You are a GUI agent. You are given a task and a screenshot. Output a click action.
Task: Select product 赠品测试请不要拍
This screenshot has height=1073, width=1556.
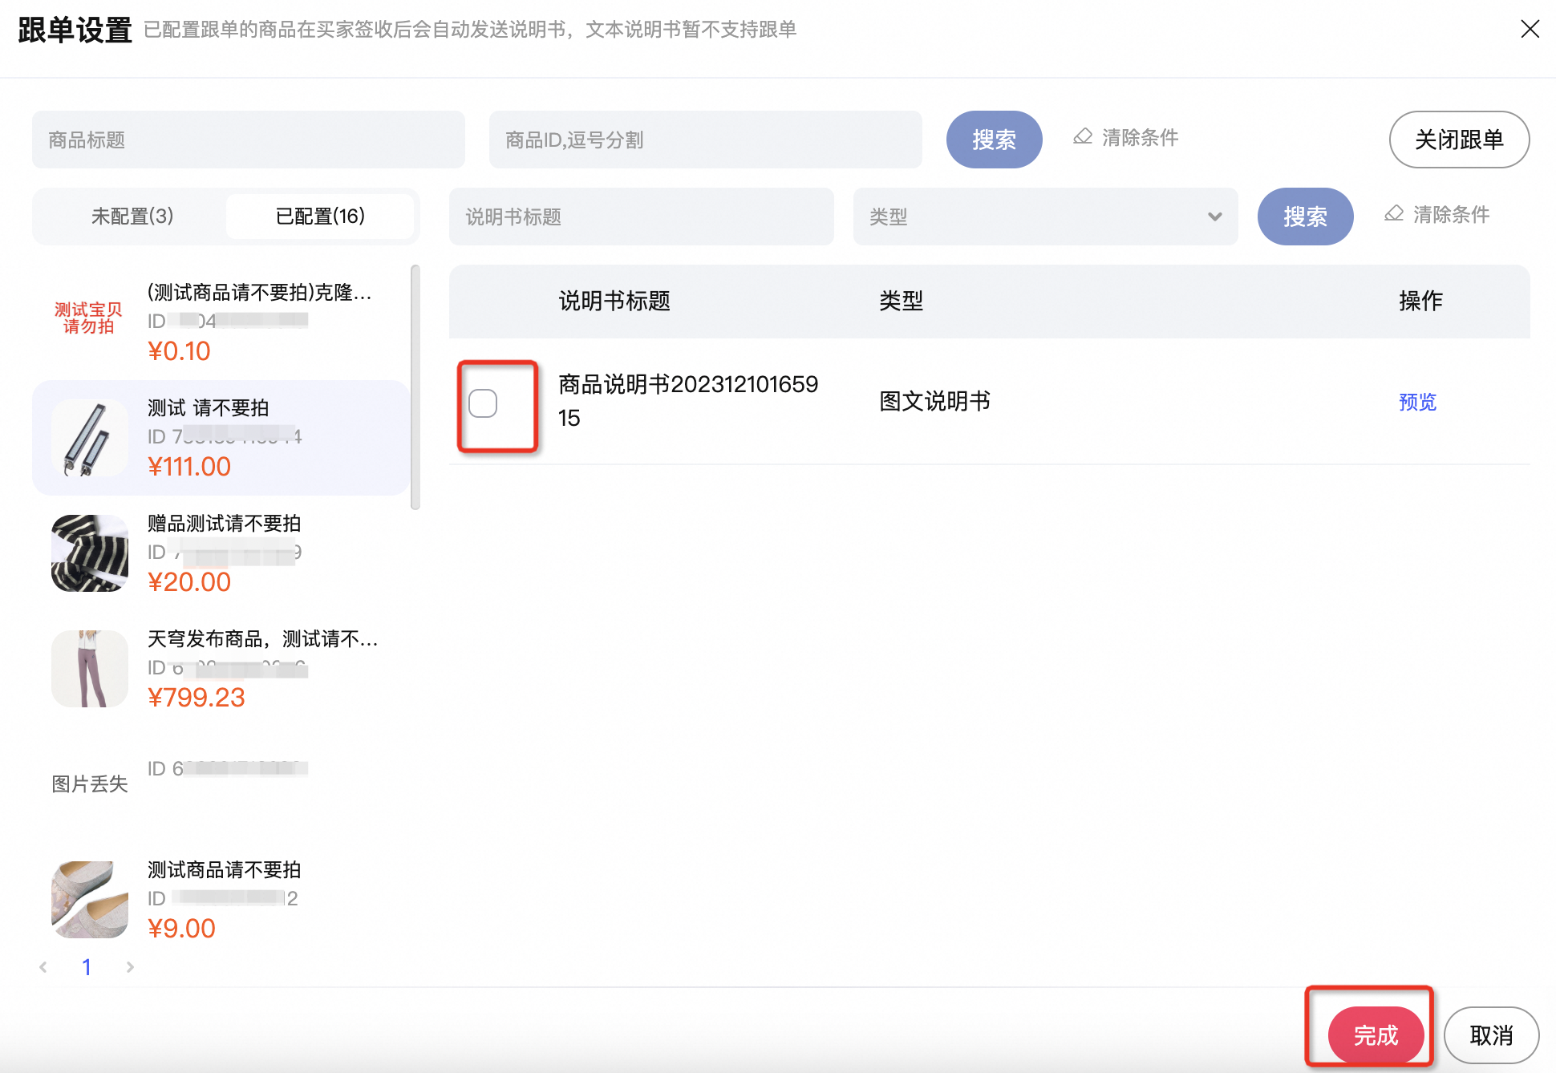221,553
